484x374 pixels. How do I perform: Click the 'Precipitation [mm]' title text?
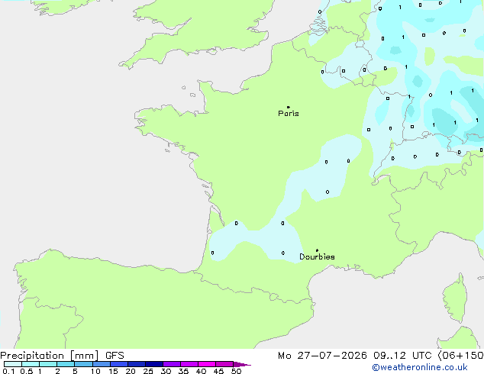[x=50, y=356]
